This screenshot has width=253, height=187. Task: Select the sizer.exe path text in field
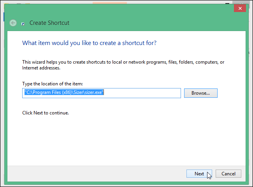pos(64,93)
